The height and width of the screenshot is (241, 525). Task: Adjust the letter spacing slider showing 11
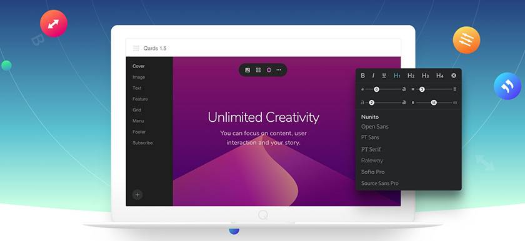tap(434, 102)
